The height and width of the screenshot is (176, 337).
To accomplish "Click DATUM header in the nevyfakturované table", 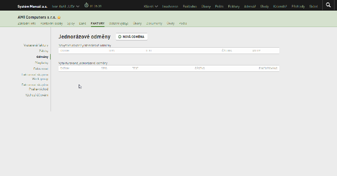I will 65,51.
